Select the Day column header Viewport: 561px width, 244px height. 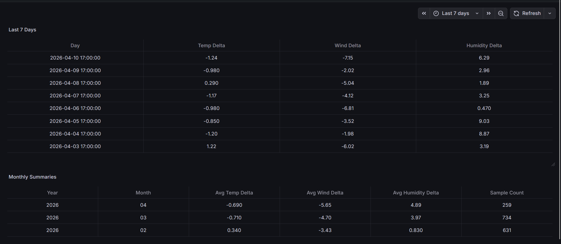coord(75,45)
